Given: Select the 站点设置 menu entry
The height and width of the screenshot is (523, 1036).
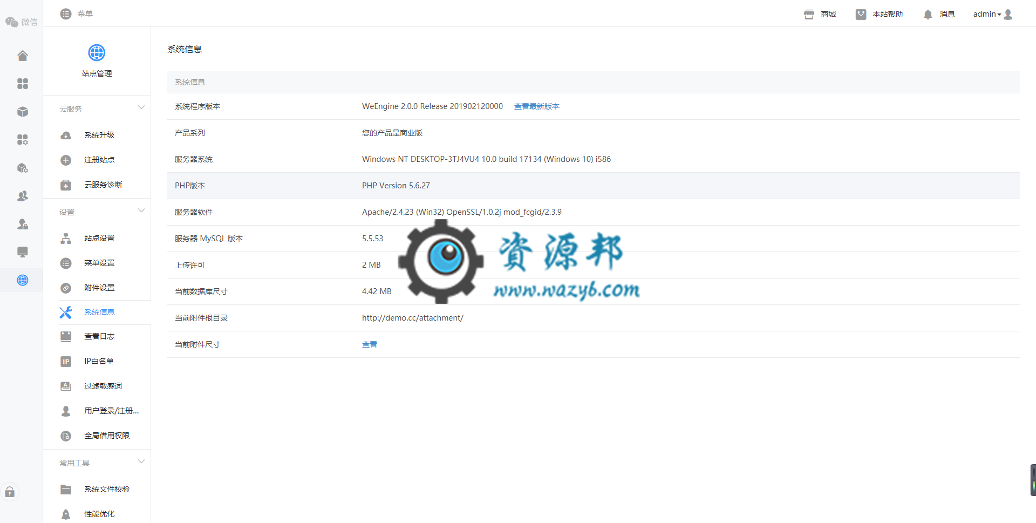Looking at the screenshot, I should pos(99,238).
